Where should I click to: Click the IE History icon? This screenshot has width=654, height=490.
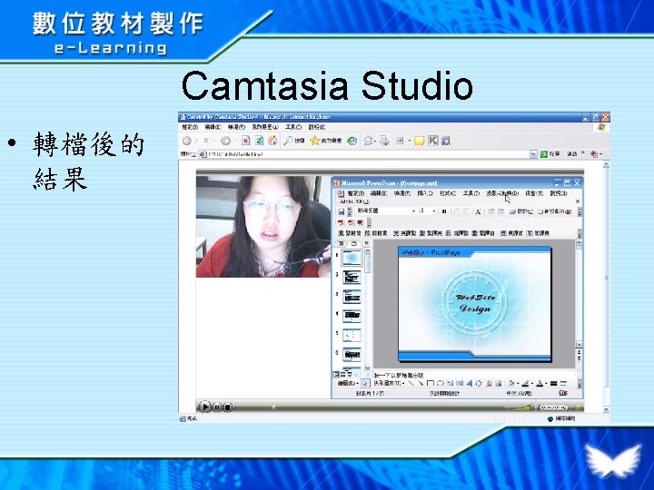(x=352, y=141)
